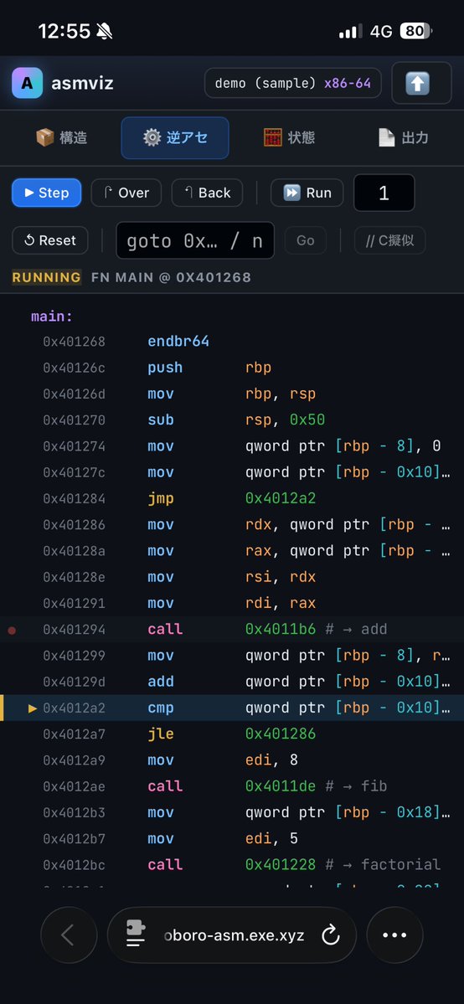
Task: Tap the cellular signal bars
Action: pyautogui.click(x=350, y=31)
